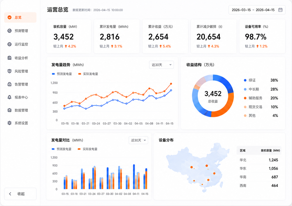This screenshot has height=206, width=292.
Task: Click the 装机容量 3,452 card
Action: tap(69, 36)
